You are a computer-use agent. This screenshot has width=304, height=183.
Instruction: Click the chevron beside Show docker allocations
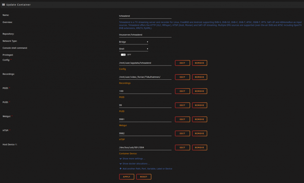click(121, 164)
